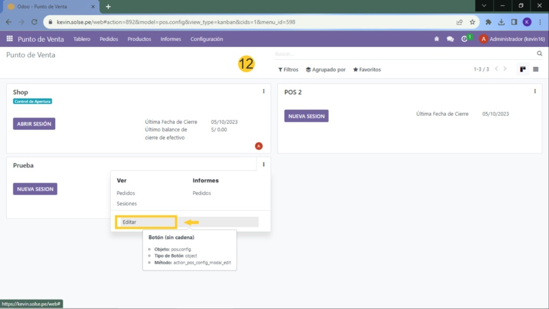Go to next page of records
Viewport: 549px width, 309px height.
click(505, 69)
